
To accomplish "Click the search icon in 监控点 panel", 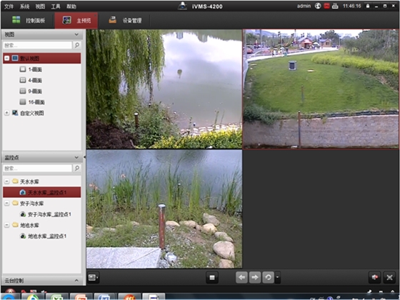I will click(x=77, y=168).
